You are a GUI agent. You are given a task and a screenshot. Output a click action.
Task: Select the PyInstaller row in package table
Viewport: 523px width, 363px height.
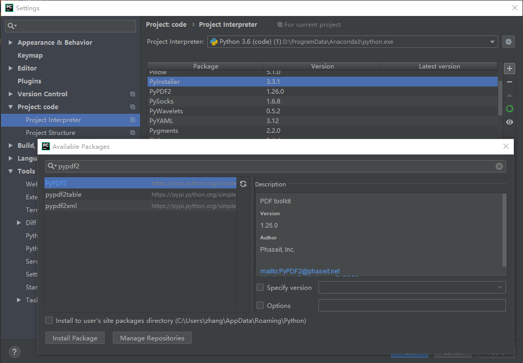323,82
